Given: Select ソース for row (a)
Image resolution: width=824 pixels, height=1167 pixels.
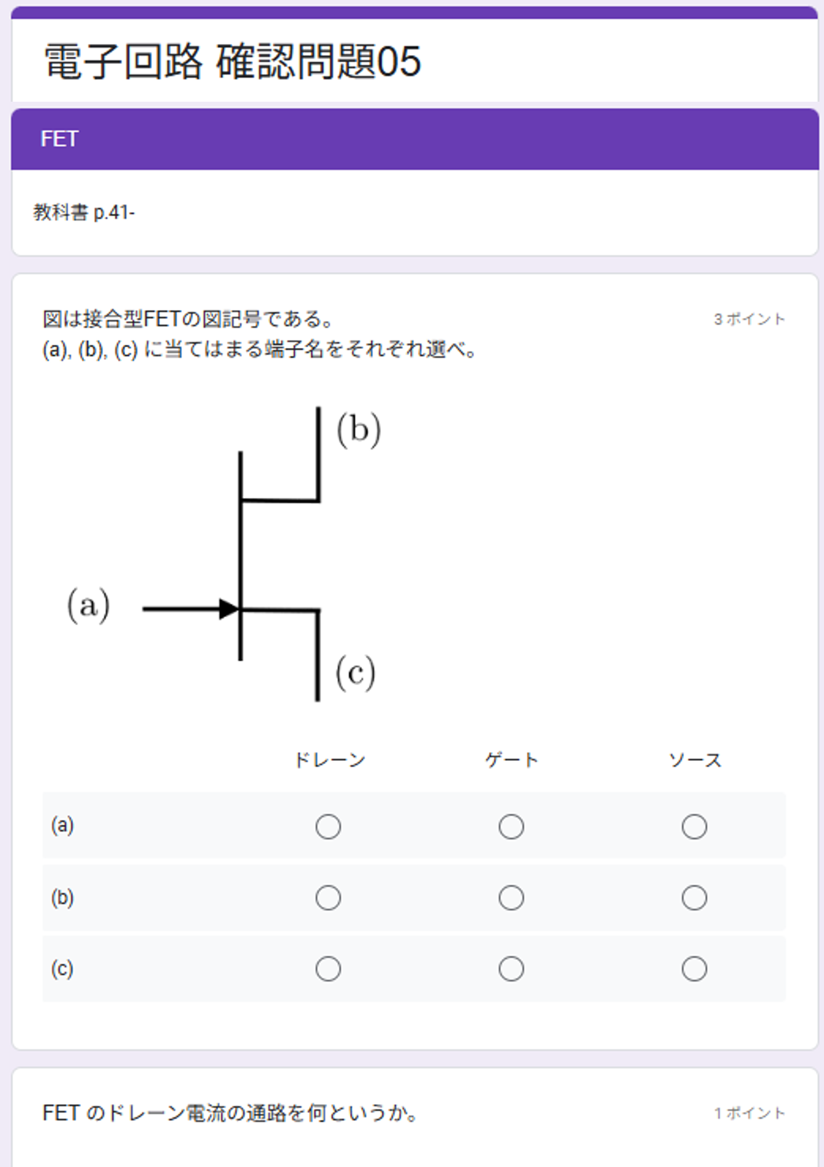Looking at the screenshot, I should (694, 826).
